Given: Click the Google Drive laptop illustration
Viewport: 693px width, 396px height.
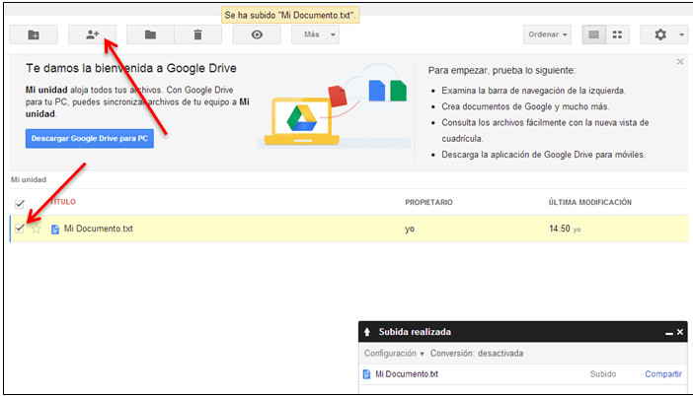Looking at the screenshot, I should coord(302,122).
